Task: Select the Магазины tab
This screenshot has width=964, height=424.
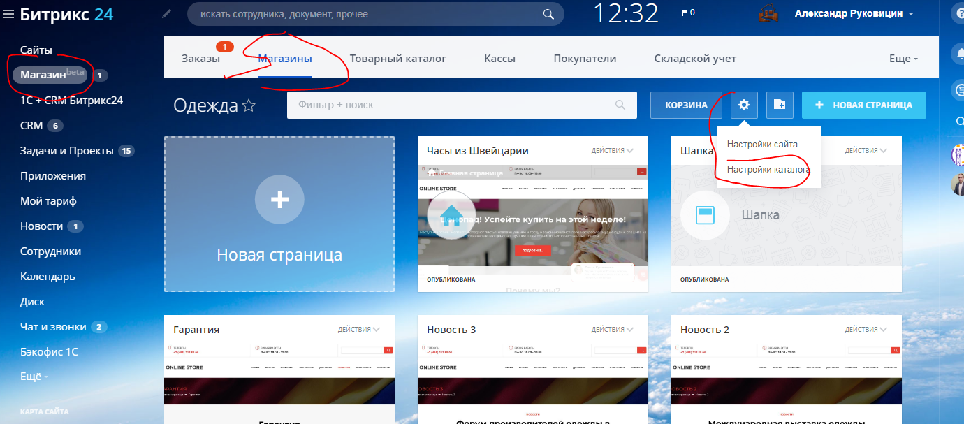Action: click(285, 59)
